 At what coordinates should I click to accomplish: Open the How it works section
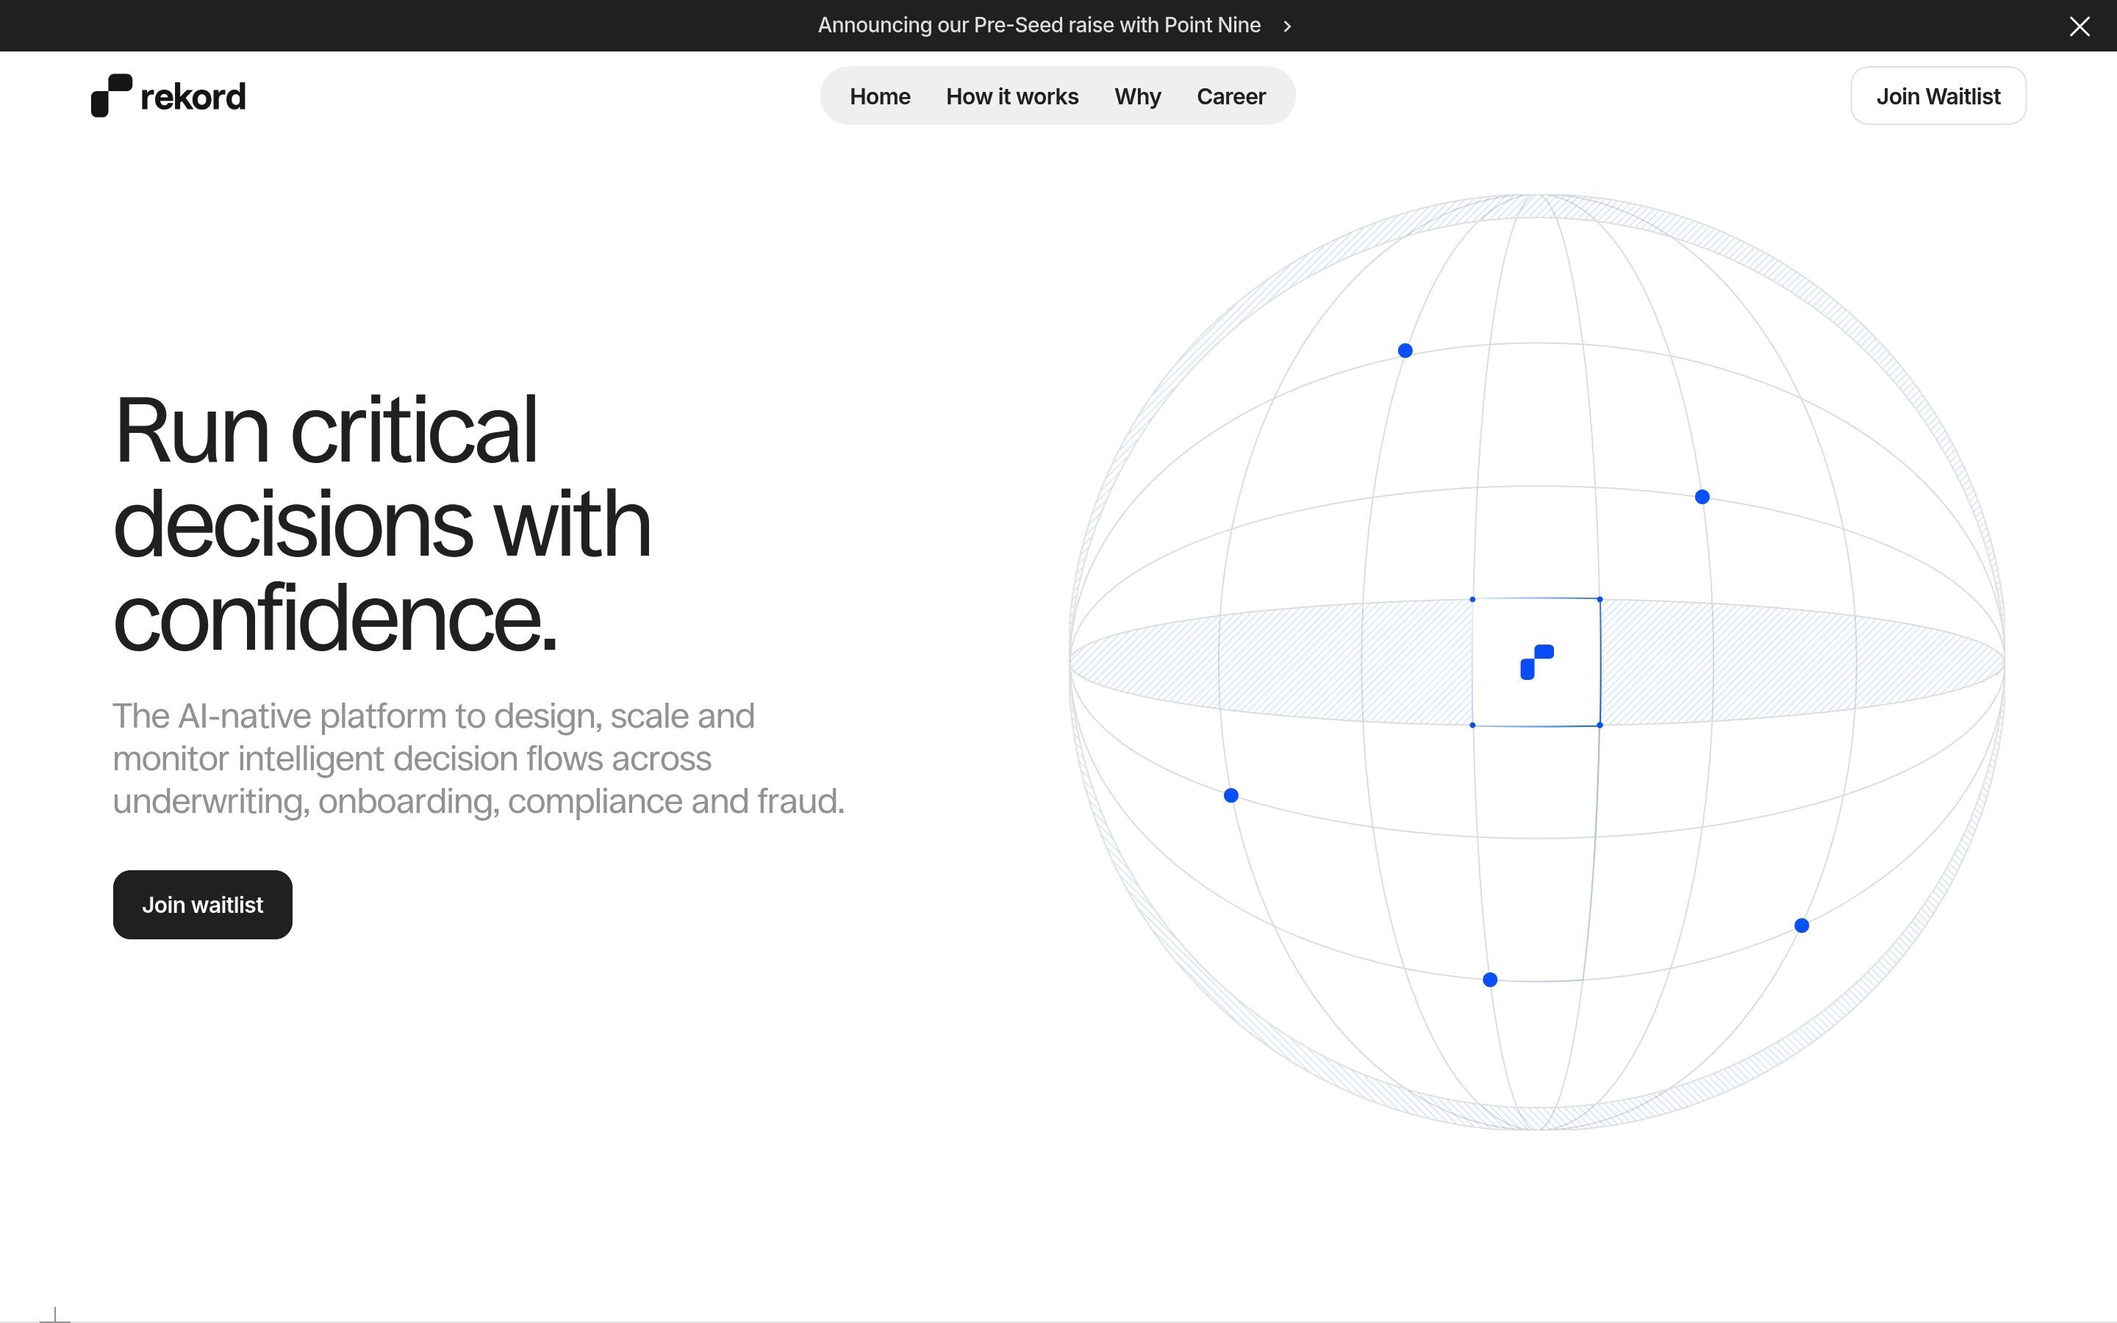tap(1011, 96)
